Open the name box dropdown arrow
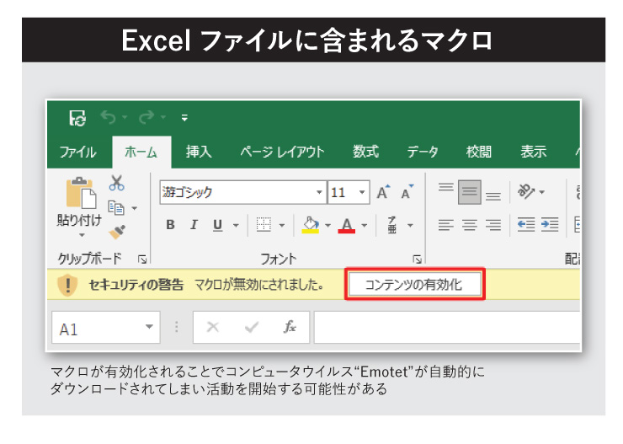This screenshot has height=444, width=623. [x=149, y=327]
